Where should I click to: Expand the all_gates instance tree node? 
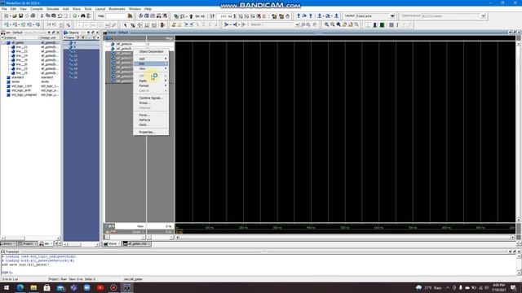(x=4, y=42)
